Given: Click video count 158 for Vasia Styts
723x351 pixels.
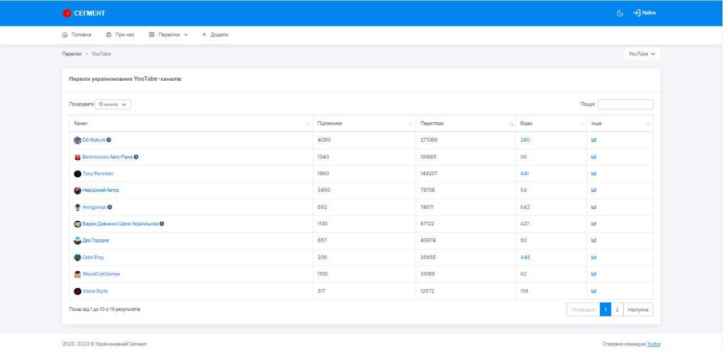Looking at the screenshot, I should pos(525,291).
